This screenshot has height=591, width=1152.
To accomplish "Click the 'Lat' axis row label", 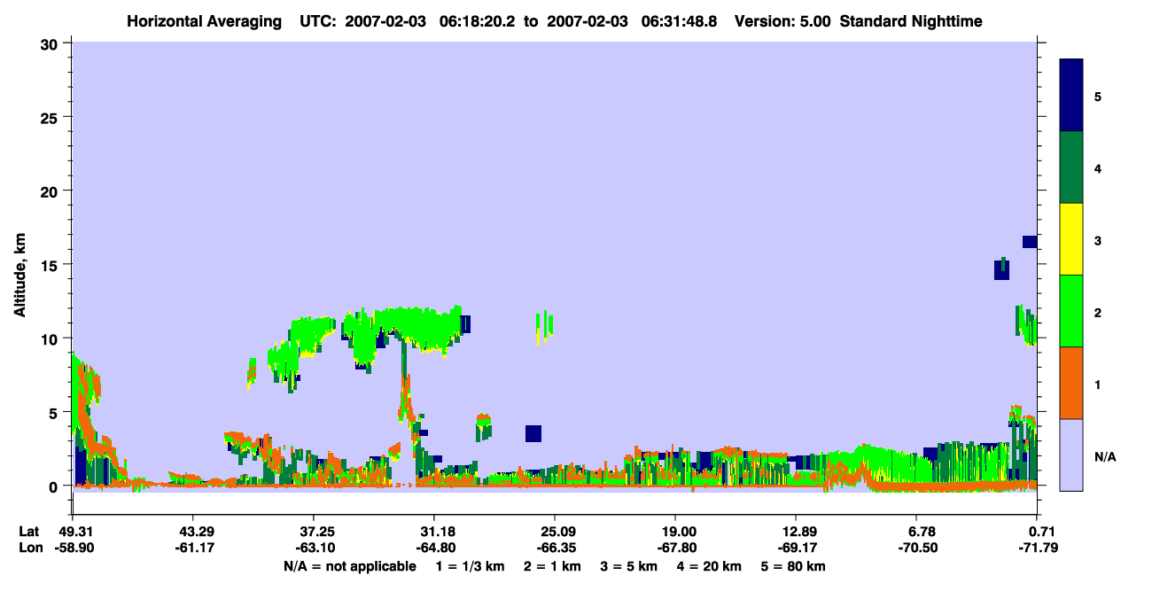I will [x=28, y=532].
